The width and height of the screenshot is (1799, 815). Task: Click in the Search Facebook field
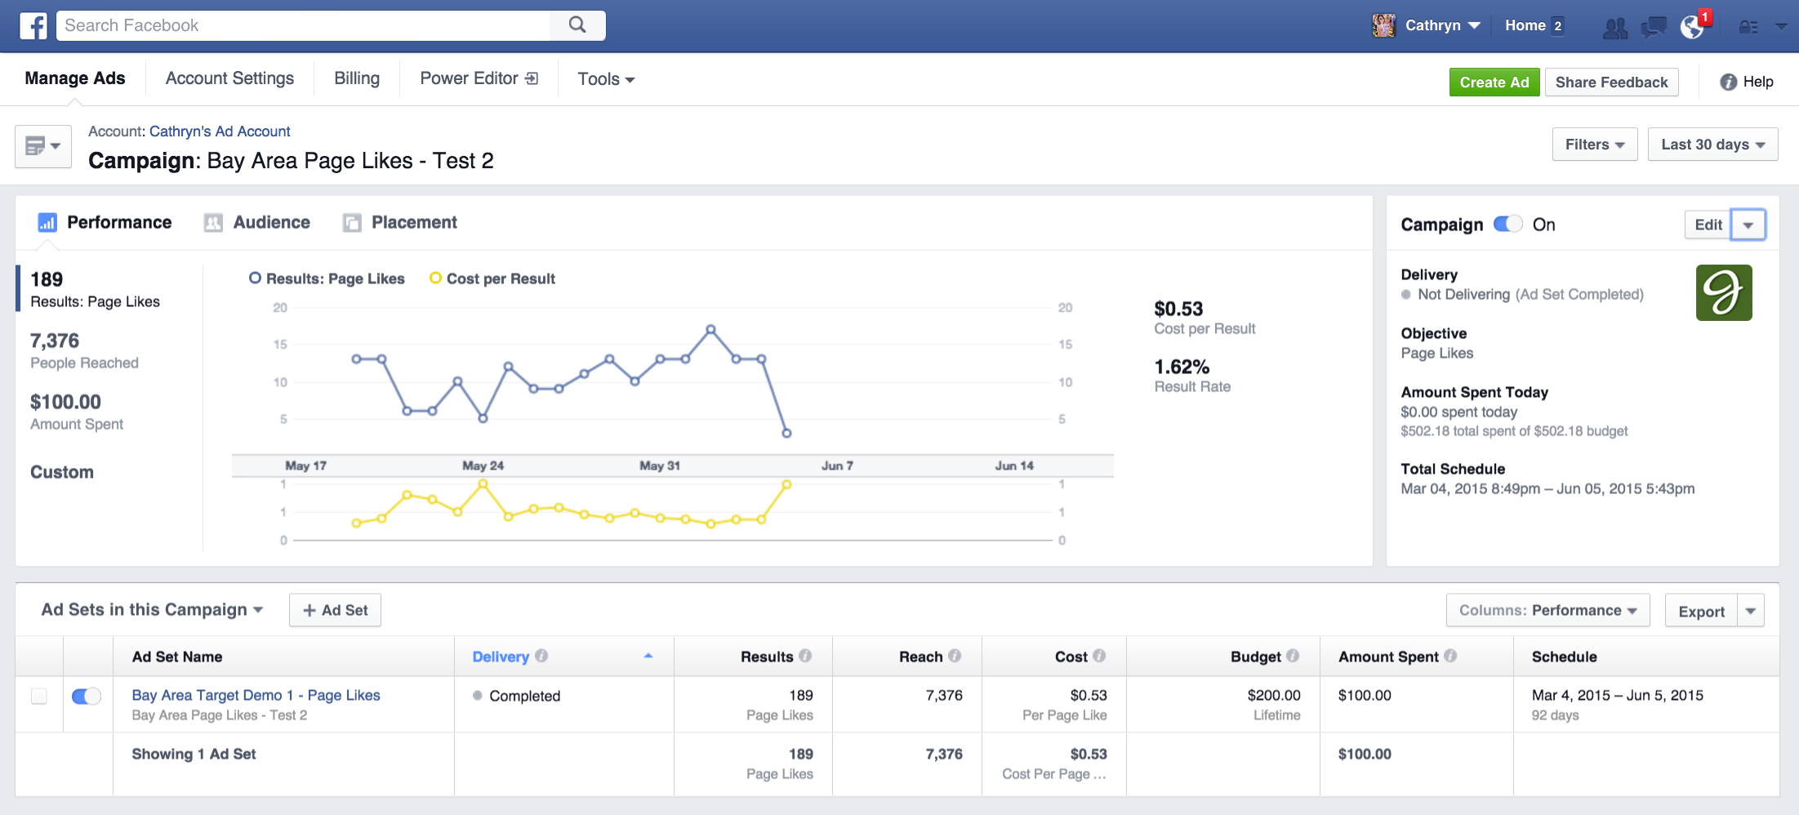coord(302,25)
